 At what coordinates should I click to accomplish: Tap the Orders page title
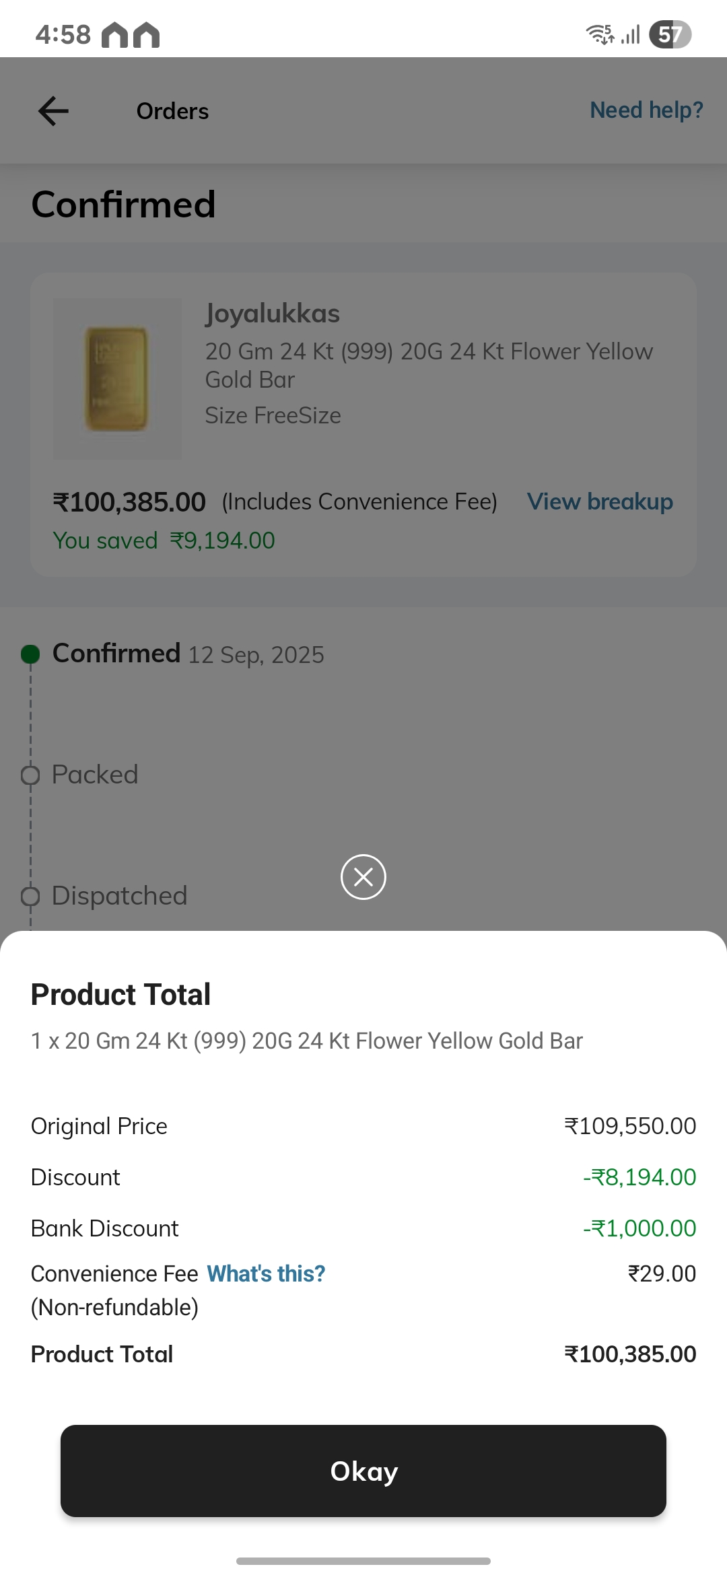tap(172, 111)
